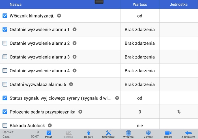198x139 pixels.
Task: Click the Pokaż checkbox icon in toolbar
Action: point(49,133)
